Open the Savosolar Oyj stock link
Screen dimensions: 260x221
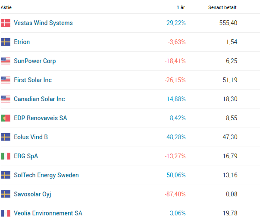(32, 194)
